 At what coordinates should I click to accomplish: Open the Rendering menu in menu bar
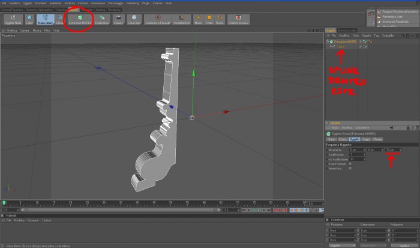[133, 3]
